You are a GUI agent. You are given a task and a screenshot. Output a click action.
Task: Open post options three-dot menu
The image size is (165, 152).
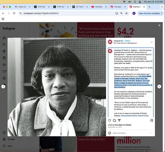[x=151, y=42]
